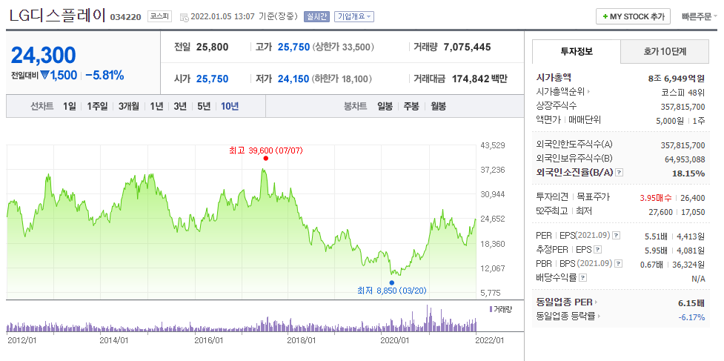The image size is (724, 361).
Task: Open help icon next to 배당수익률
Action: tap(583, 278)
